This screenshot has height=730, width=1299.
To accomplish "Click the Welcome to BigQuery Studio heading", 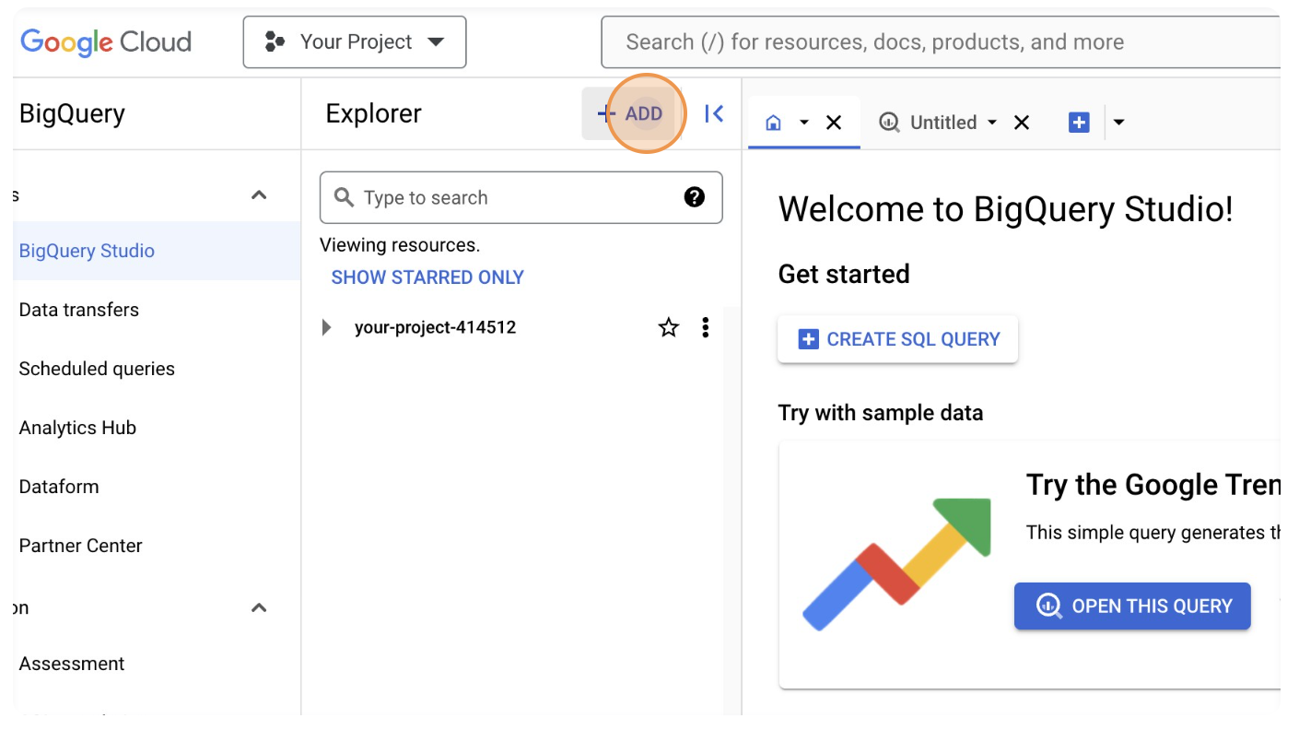I will tap(1005, 209).
